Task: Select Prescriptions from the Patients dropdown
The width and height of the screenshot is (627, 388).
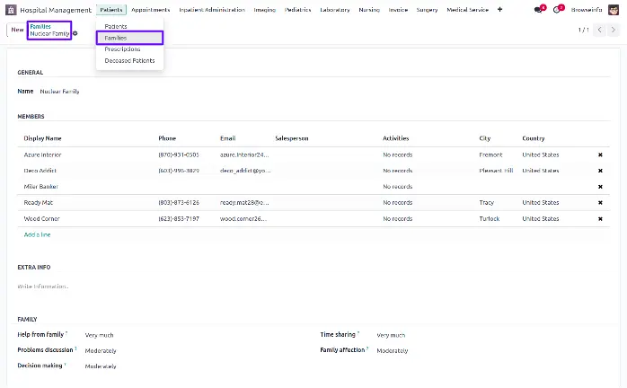Action: pos(122,49)
